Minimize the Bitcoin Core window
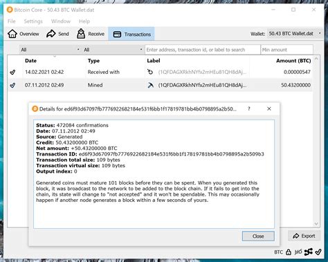Screen dimensions: 328x262 point(273,10)
